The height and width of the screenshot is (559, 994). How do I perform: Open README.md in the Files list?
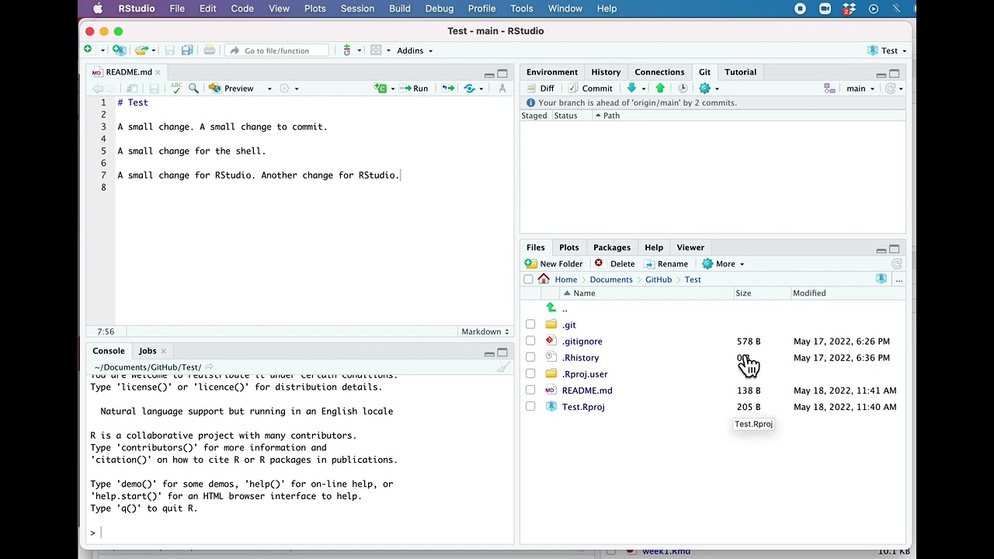(x=587, y=391)
